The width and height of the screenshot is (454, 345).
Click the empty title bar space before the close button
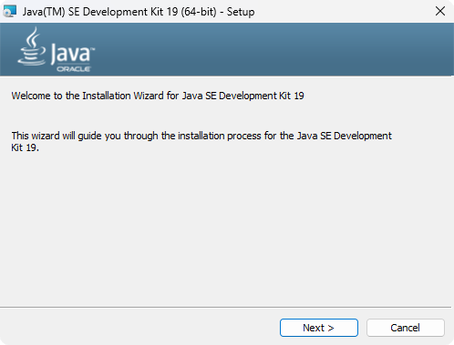(x=344, y=12)
